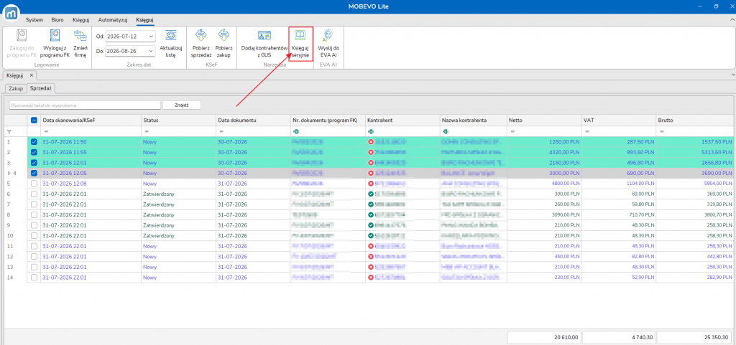Click Status column filter cell
736x345 pixels.
click(x=178, y=131)
